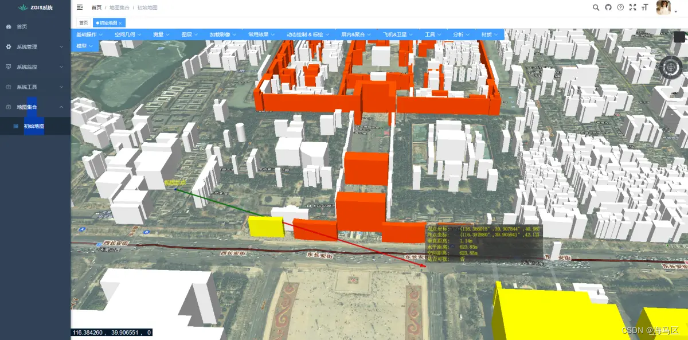Click the ZGIS系统 logo

tap(36, 7)
